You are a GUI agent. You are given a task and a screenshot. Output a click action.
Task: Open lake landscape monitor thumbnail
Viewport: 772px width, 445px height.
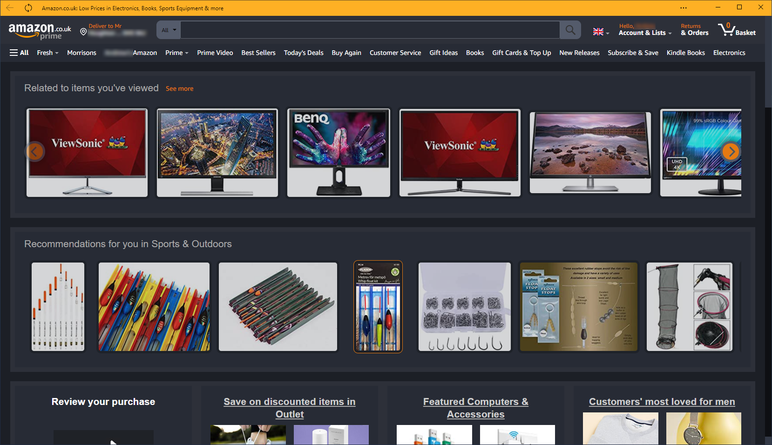590,153
